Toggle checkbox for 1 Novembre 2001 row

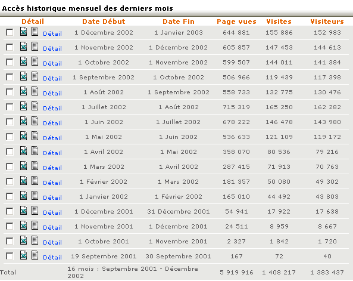coord(10,226)
